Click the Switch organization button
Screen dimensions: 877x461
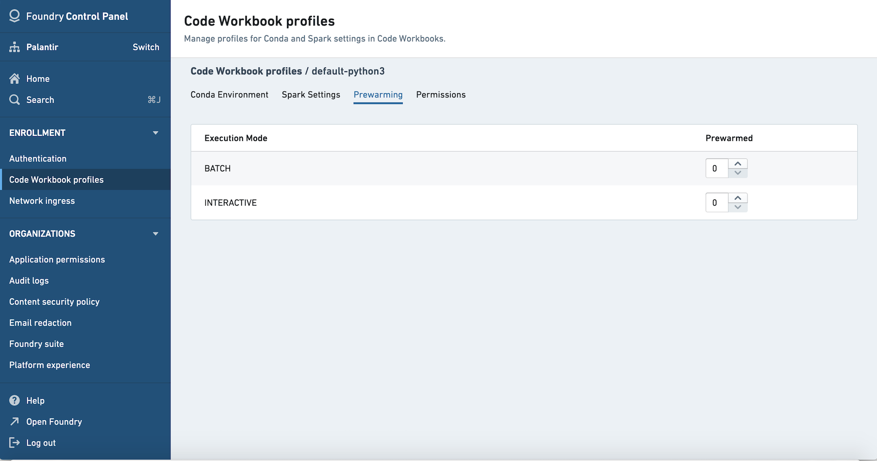click(x=146, y=47)
